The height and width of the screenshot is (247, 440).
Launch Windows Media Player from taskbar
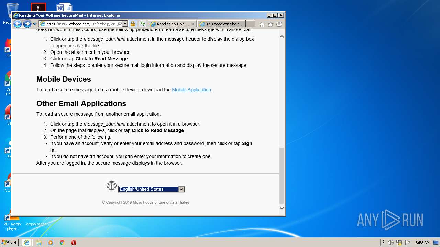click(51, 243)
